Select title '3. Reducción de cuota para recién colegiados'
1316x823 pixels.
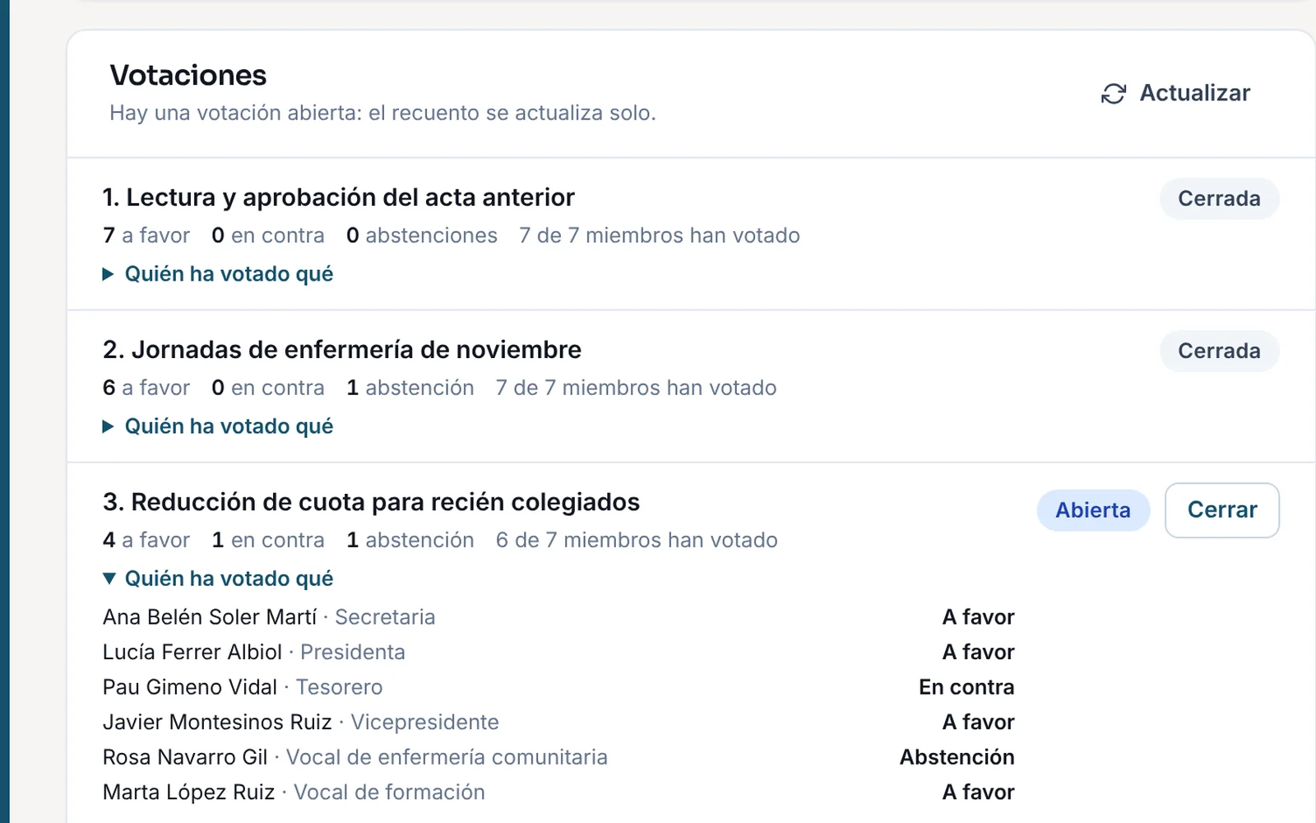(x=371, y=502)
